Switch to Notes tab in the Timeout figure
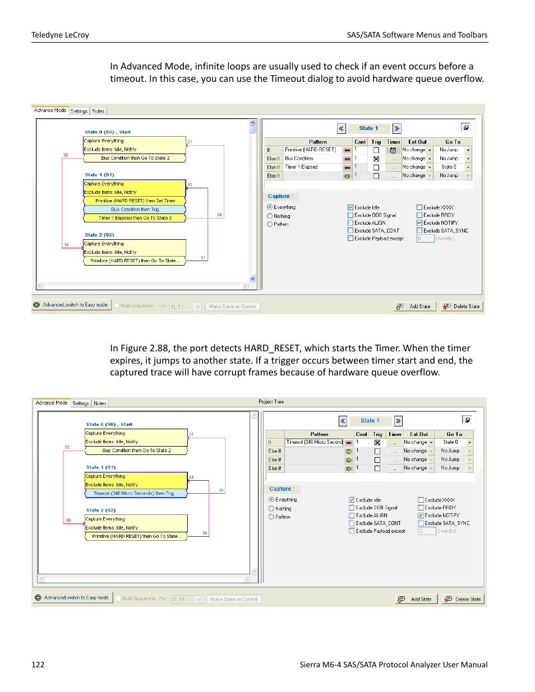This screenshot has height=692, width=535. [x=100, y=403]
